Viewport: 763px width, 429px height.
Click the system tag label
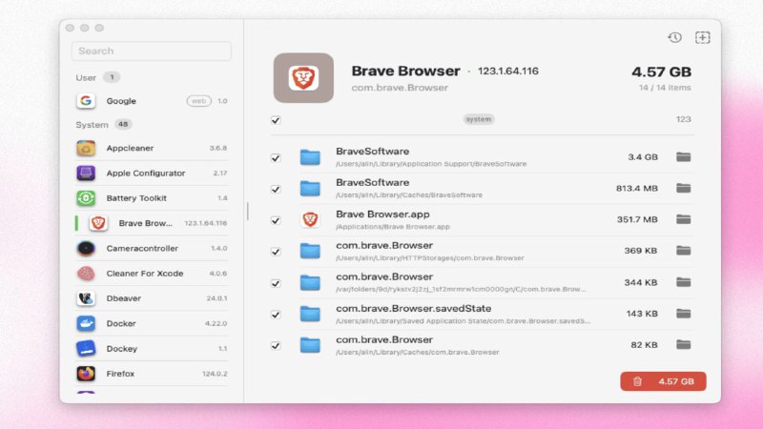(x=479, y=119)
